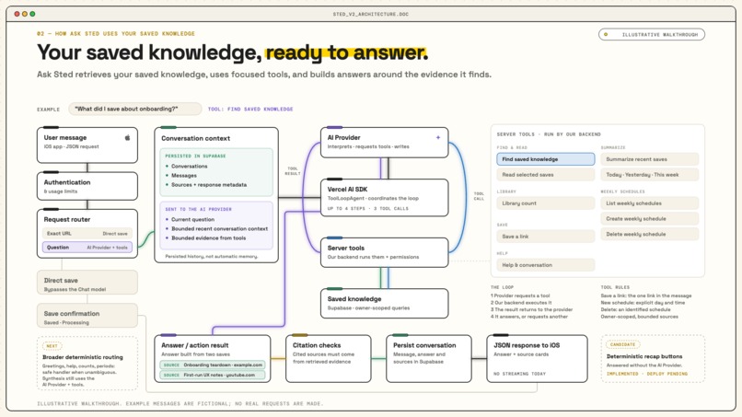
Task: Click the 'Deterministic recap buttons' heading
Action: click(x=644, y=356)
